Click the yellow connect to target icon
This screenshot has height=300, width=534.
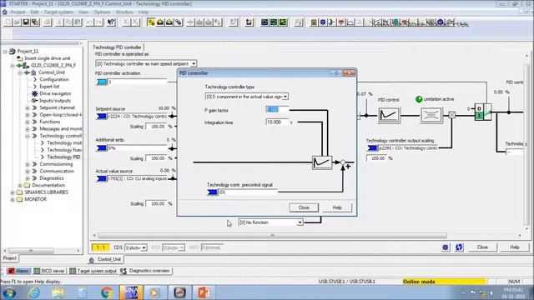click(151, 22)
